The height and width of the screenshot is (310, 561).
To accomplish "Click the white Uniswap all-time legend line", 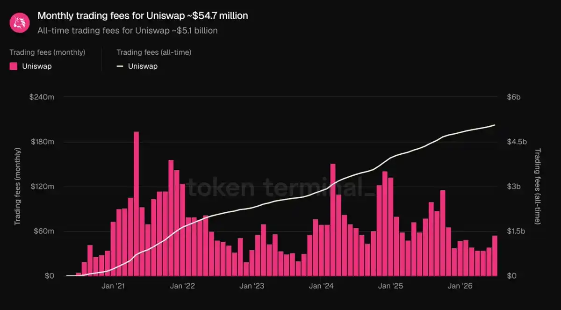I will point(120,66).
